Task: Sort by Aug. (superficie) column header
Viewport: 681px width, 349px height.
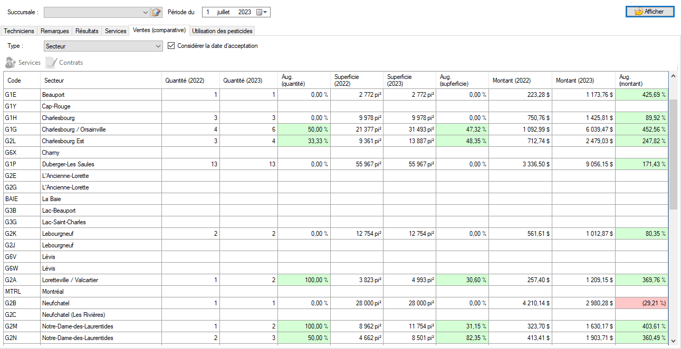Action: click(462, 81)
